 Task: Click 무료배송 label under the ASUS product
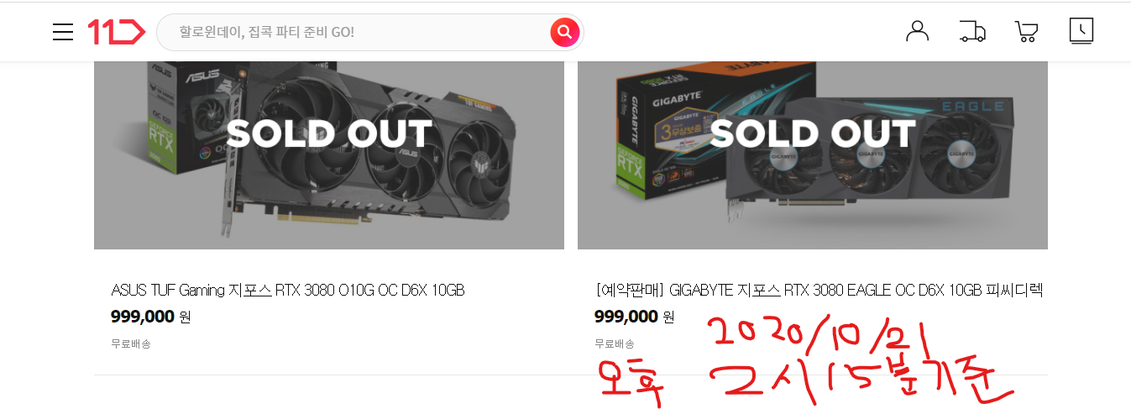pos(131,343)
